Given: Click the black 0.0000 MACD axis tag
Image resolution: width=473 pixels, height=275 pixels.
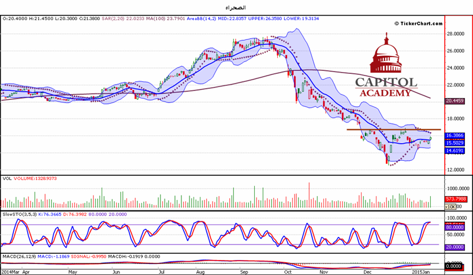Looking at the screenshot, I should [x=453, y=266].
